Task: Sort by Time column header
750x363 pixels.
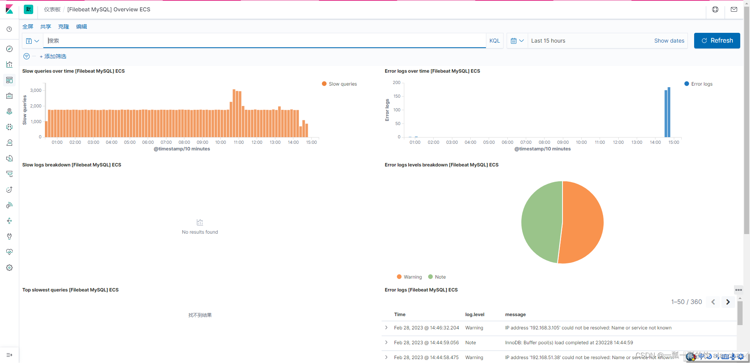Action: 400,315
